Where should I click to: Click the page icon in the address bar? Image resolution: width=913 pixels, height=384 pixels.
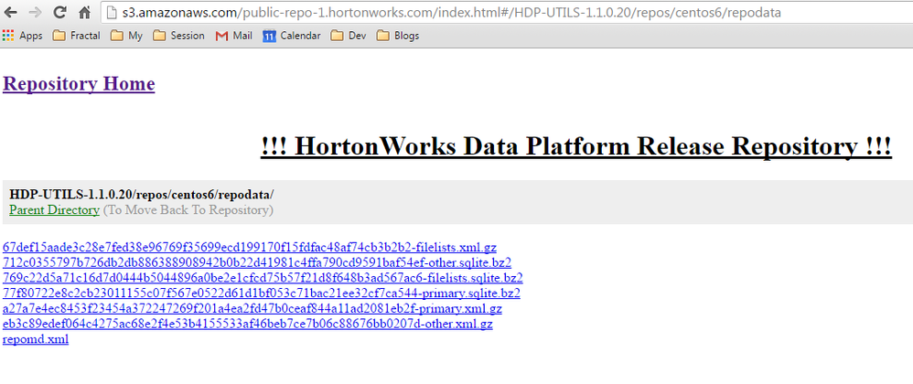click(113, 12)
